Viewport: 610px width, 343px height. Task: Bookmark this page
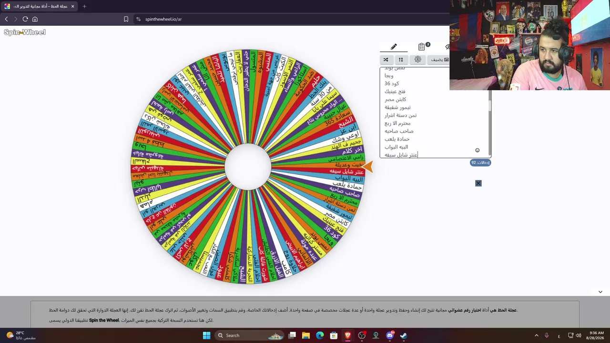click(126, 19)
